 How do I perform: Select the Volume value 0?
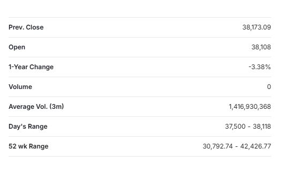(269, 87)
